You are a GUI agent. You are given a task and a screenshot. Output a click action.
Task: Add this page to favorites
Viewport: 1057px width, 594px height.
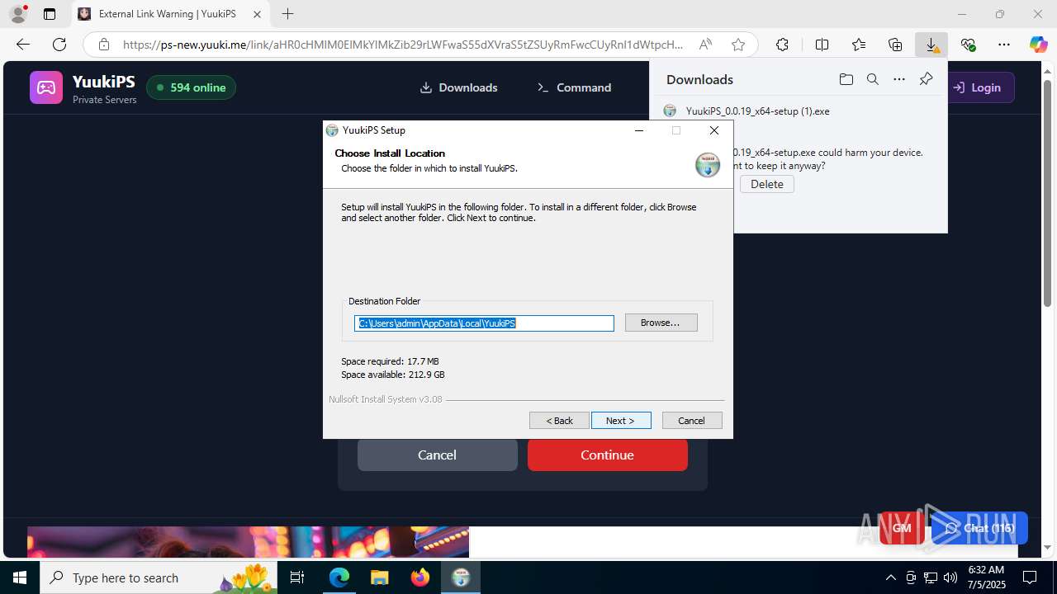click(738, 45)
